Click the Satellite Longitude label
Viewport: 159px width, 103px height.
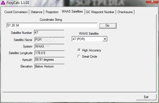pos(21,53)
